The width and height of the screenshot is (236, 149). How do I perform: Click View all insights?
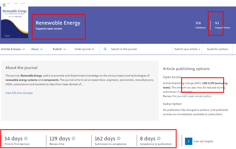[203, 141]
